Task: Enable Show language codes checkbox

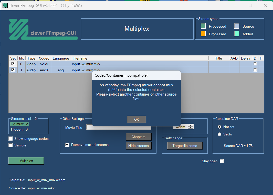Action: [10, 139]
